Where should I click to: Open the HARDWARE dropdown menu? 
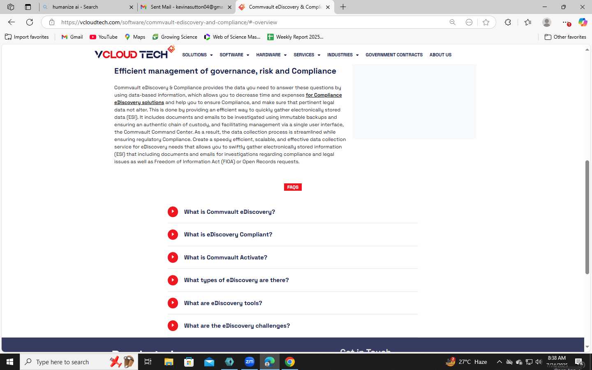[271, 55]
